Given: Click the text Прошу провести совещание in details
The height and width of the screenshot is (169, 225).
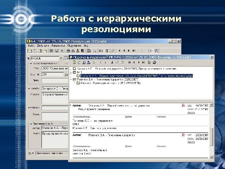Looking at the screenshot, I should point(94,109).
